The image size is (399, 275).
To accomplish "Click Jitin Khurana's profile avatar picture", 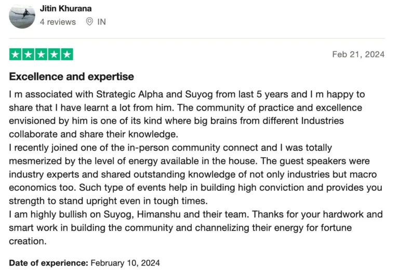I will pyautogui.click(x=22, y=16).
